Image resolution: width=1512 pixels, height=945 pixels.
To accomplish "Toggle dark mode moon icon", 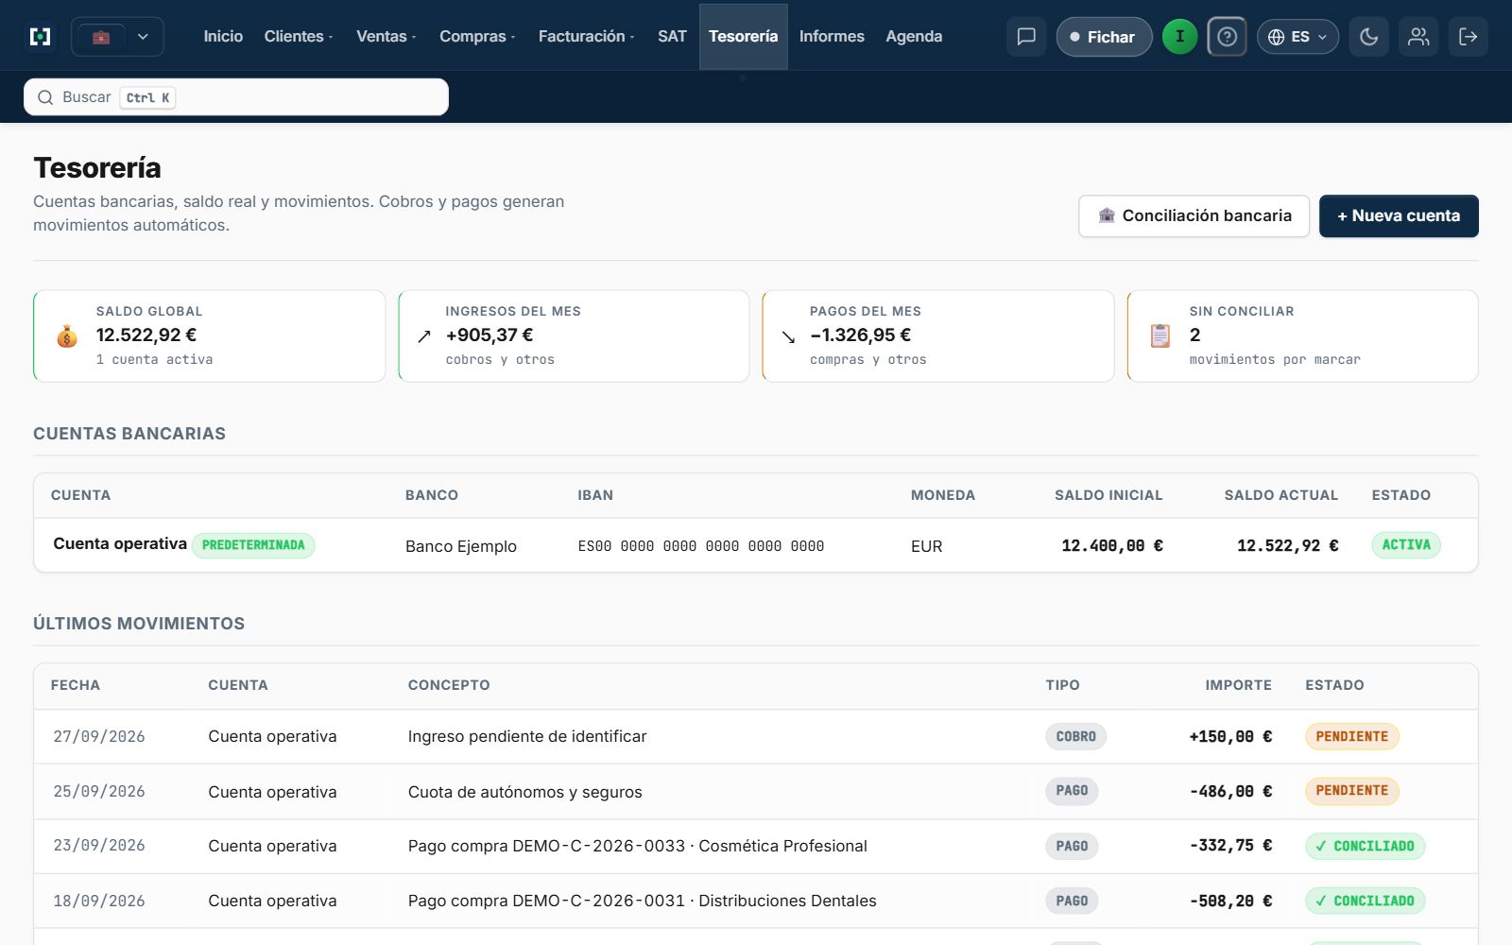I will click(x=1368, y=37).
